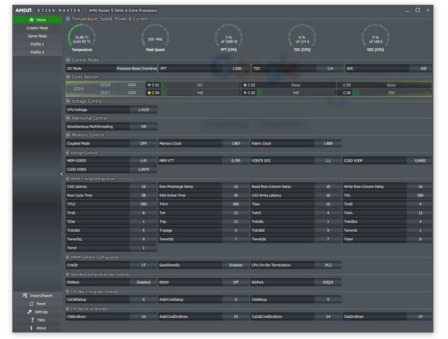Collapse the DRAM Contoller Configuration subsection
The image size is (448, 339).
(x=67, y=257)
